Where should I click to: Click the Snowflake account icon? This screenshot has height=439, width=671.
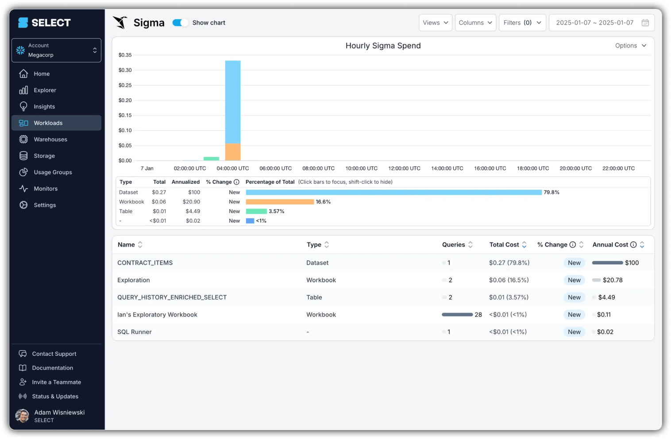point(20,50)
